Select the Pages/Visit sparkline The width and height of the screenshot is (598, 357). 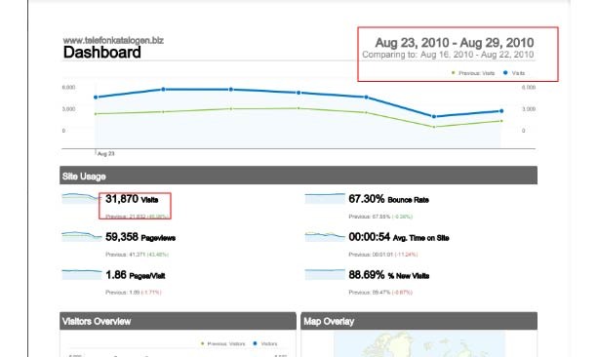point(82,274)
